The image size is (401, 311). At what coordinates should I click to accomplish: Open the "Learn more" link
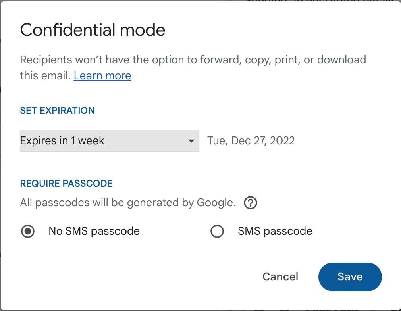pos(102,75)
